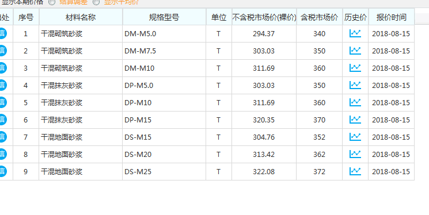Select material name 干混抹灰砂浆 in row 4
This screenshot has height=215, width=429.
click(x=62, y=86)
